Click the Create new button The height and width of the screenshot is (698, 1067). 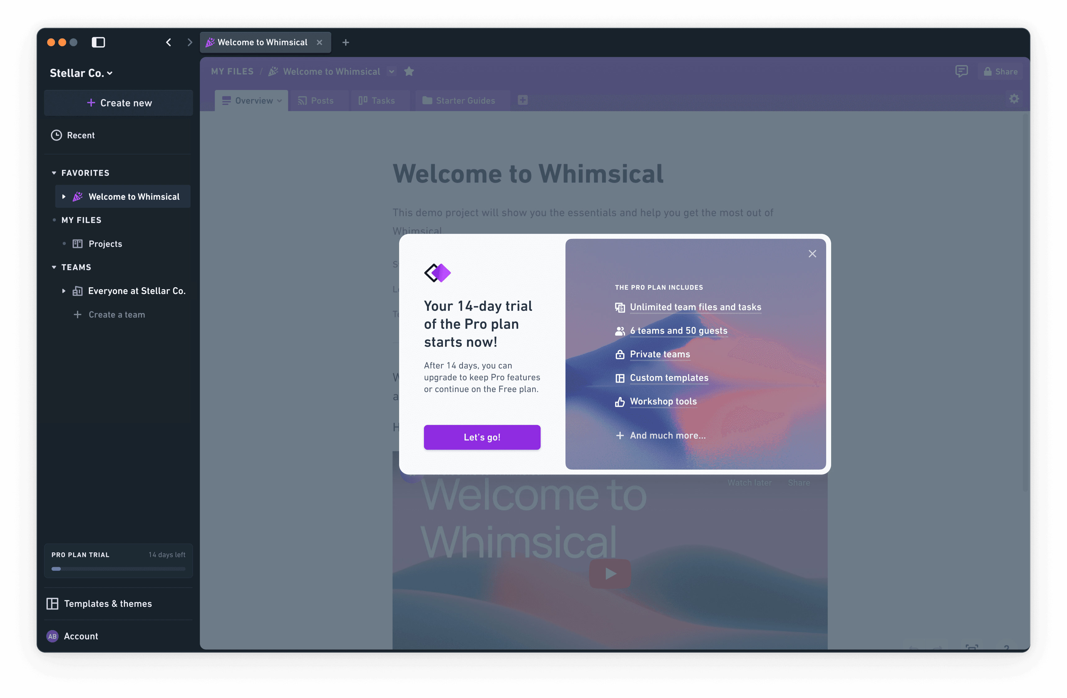[x=119, y=103]
